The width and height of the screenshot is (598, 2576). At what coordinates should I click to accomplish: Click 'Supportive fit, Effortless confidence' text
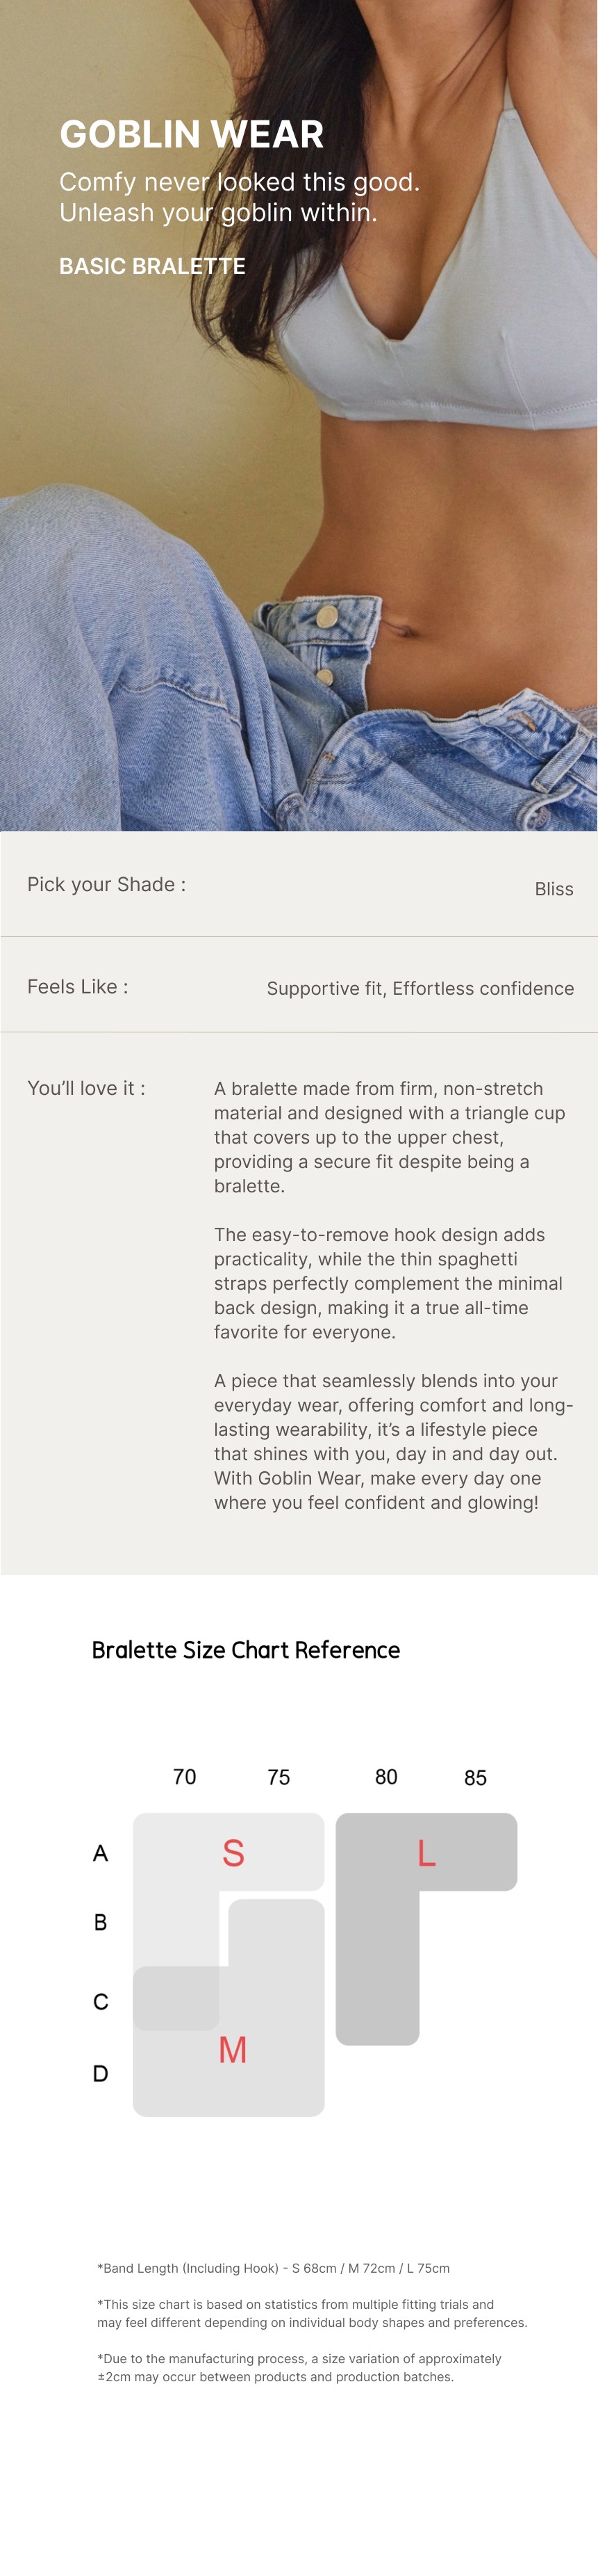420,988
